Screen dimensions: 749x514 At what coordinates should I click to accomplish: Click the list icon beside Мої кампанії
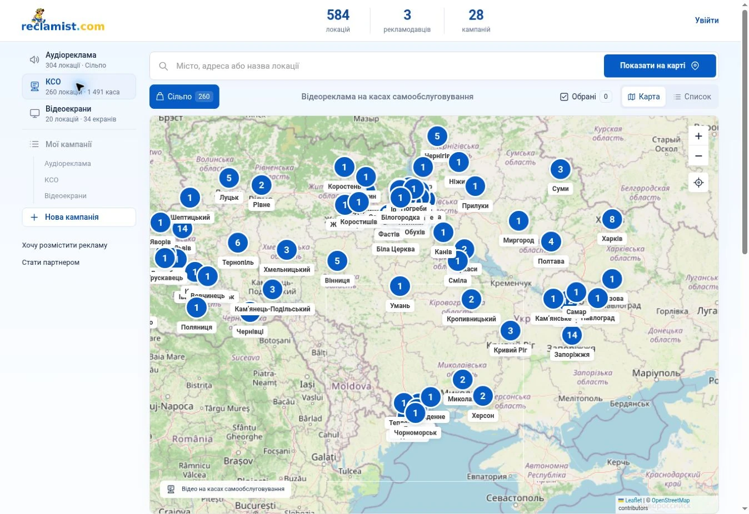[x=34, y=144]
